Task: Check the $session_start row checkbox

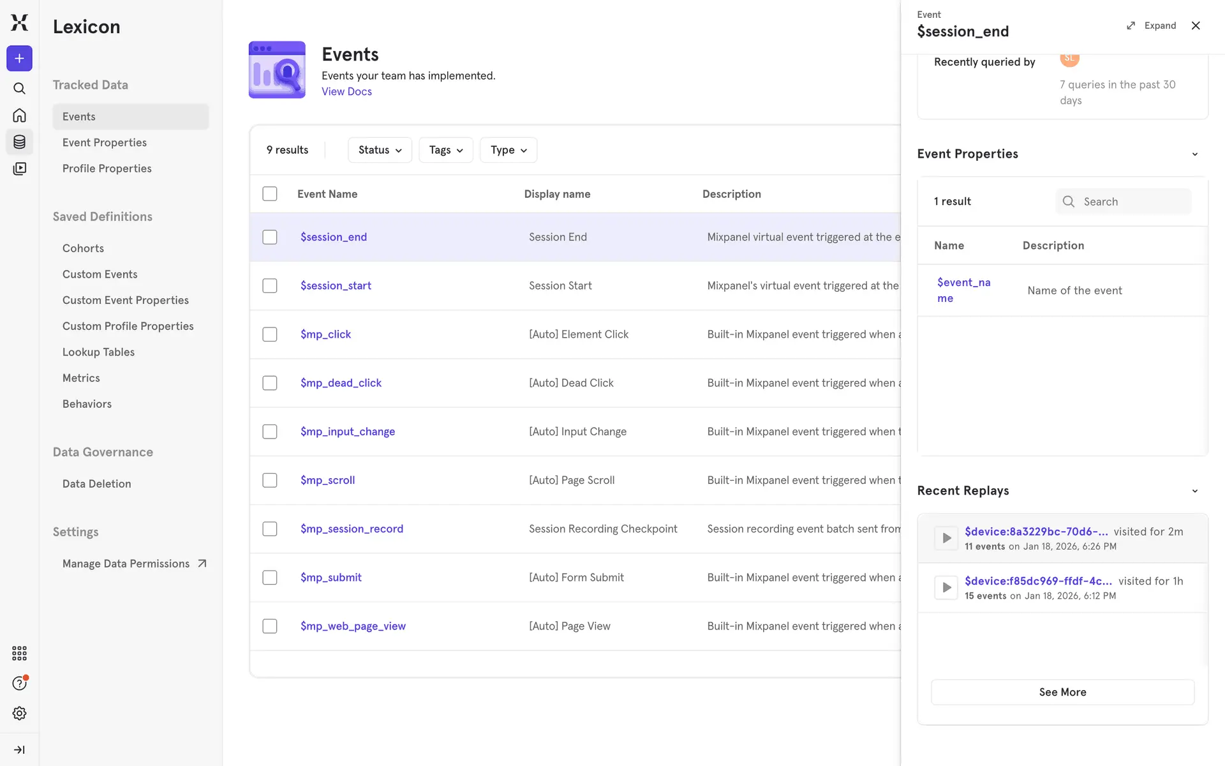Action: (x=270, y=285)
